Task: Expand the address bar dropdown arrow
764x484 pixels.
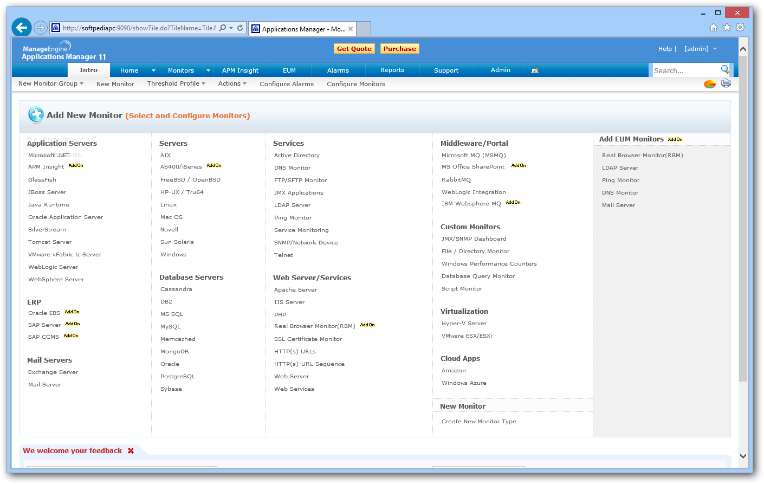Action: point(231,28)
